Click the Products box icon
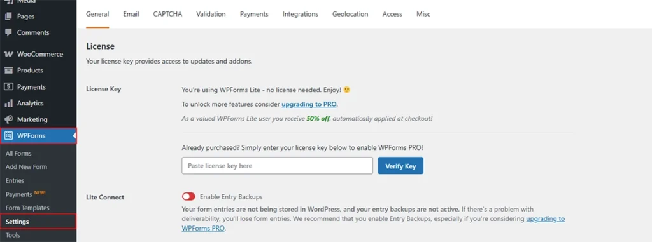 8,71
